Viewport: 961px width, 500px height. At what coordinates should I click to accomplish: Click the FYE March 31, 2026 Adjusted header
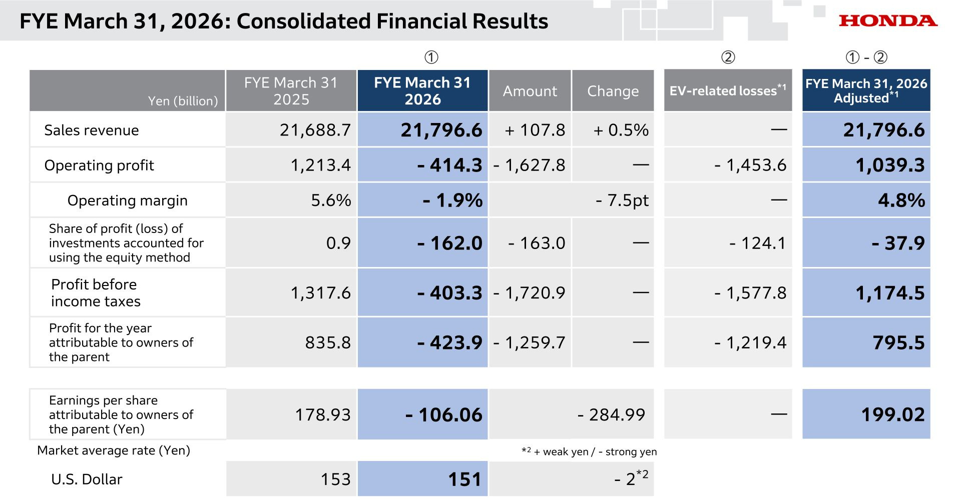(866, 90)
